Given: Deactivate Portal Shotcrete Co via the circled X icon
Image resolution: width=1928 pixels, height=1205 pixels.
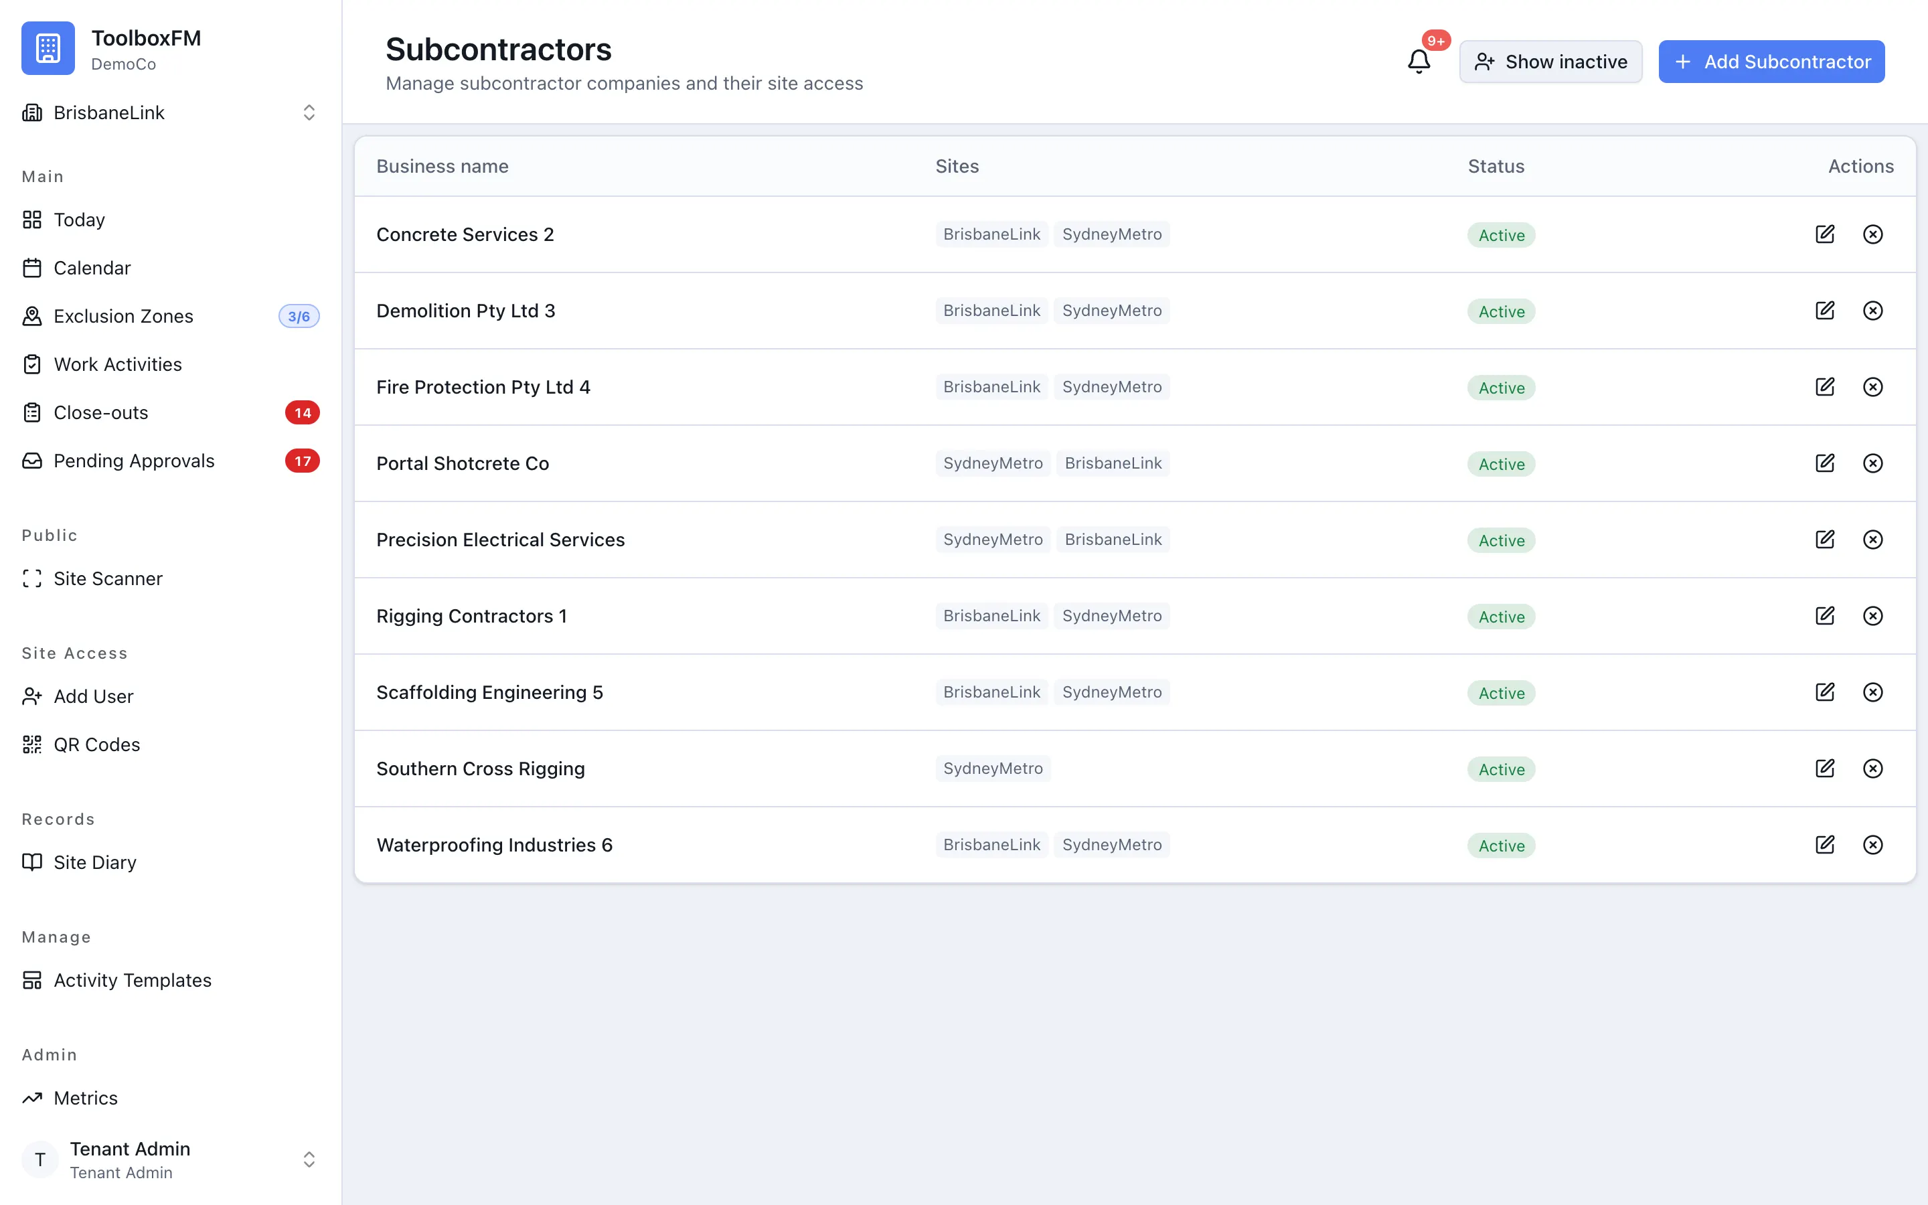Looking at the screenshot, I should [x=1872, y=463].
